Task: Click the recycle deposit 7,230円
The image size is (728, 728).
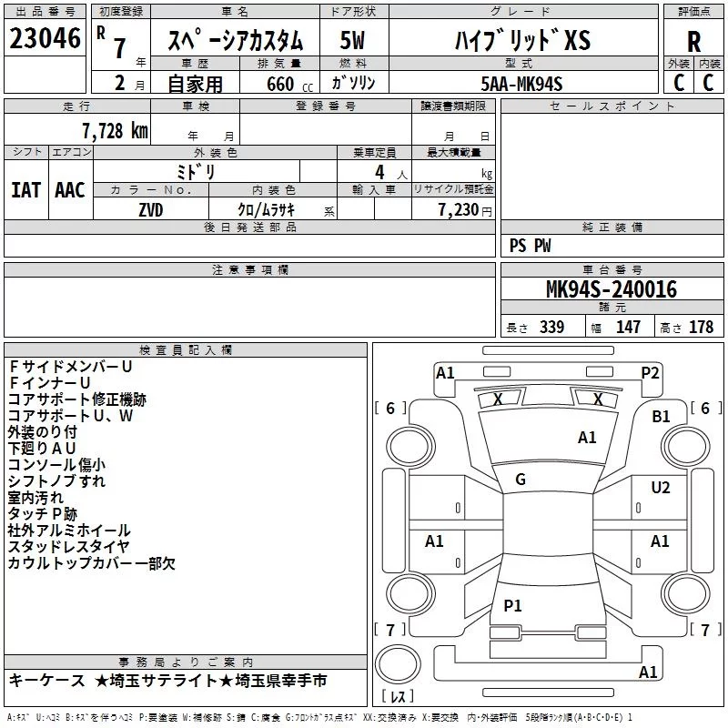Action: click(465, 210)
